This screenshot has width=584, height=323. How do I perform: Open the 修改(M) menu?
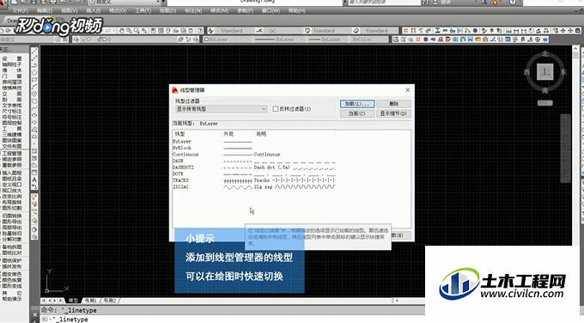219,10
